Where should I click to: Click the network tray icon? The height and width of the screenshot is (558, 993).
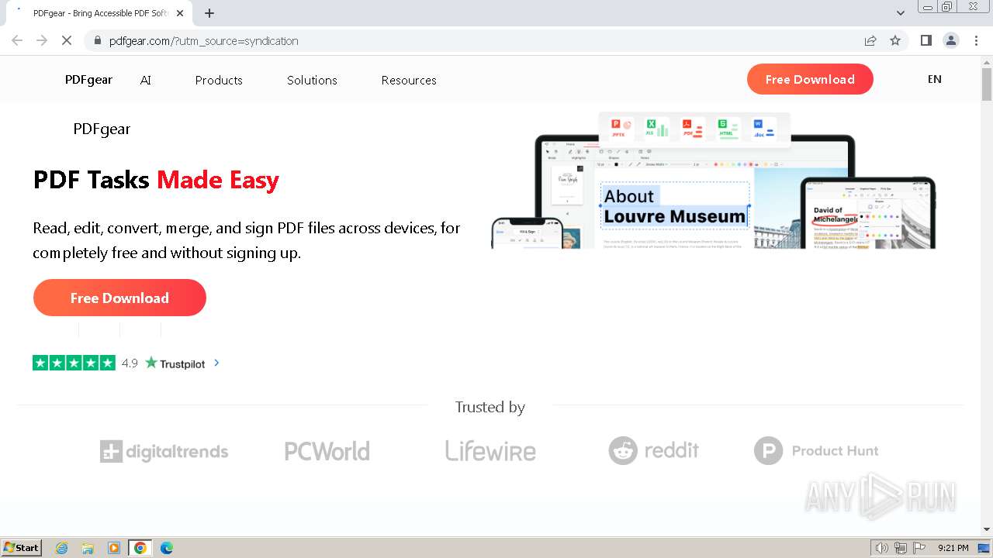click(901, 548)
